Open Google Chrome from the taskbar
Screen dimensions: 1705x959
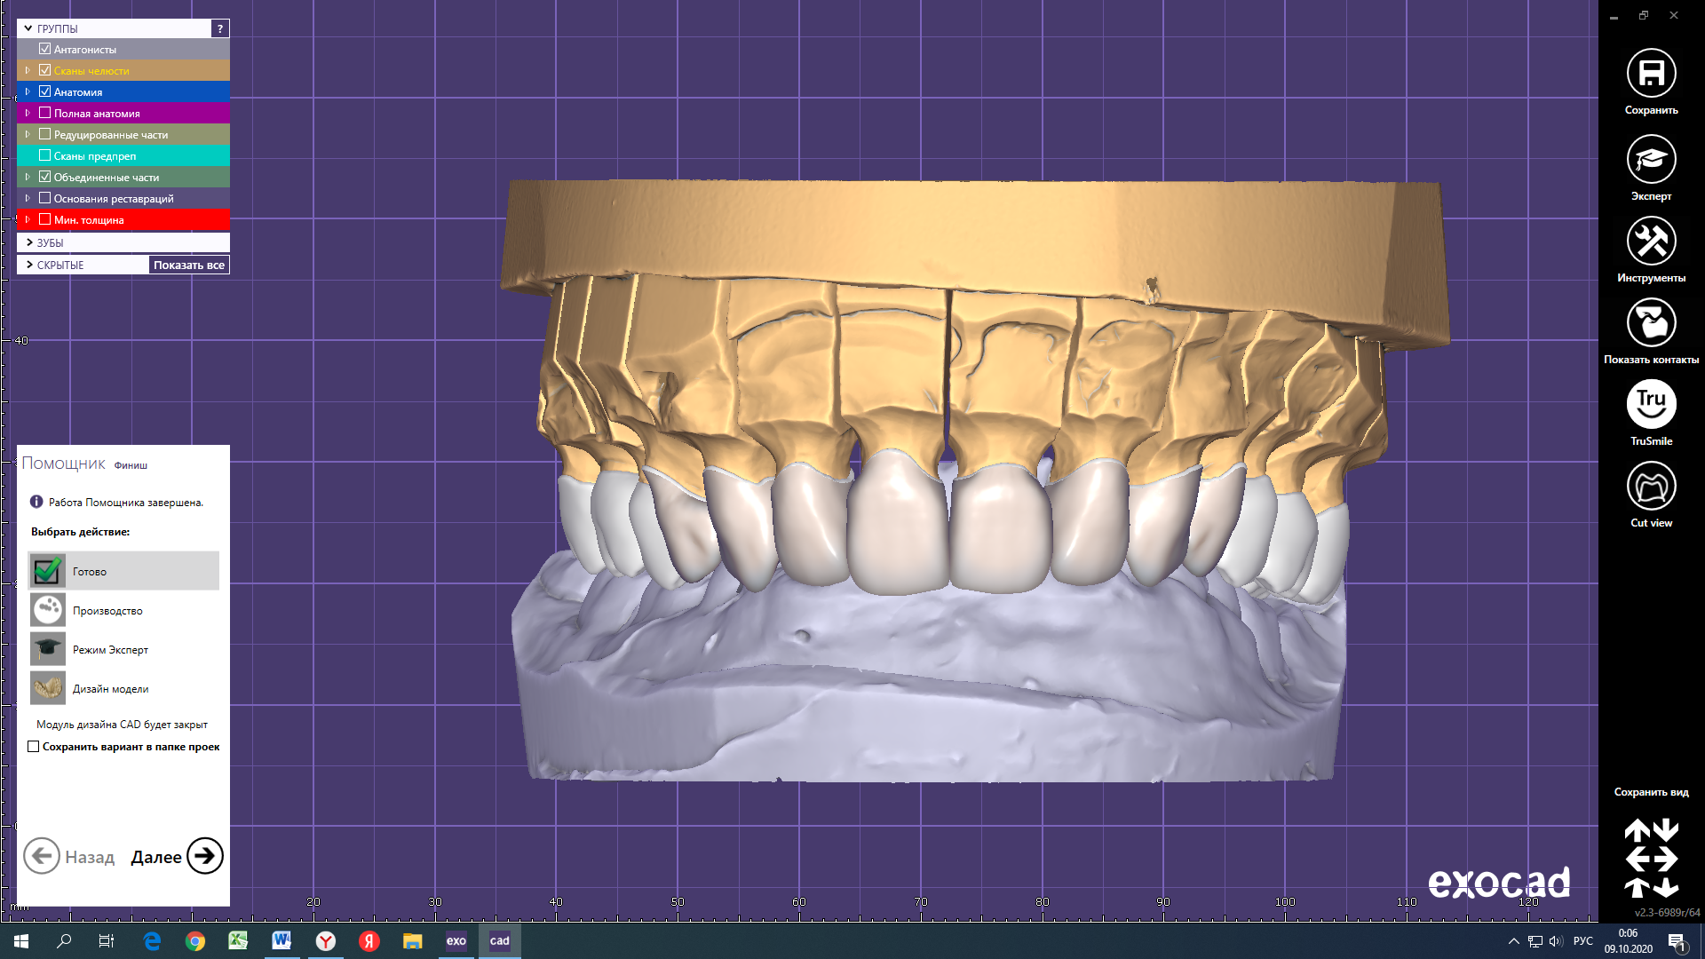195,941
